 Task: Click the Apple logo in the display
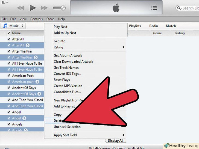(116, 8)
